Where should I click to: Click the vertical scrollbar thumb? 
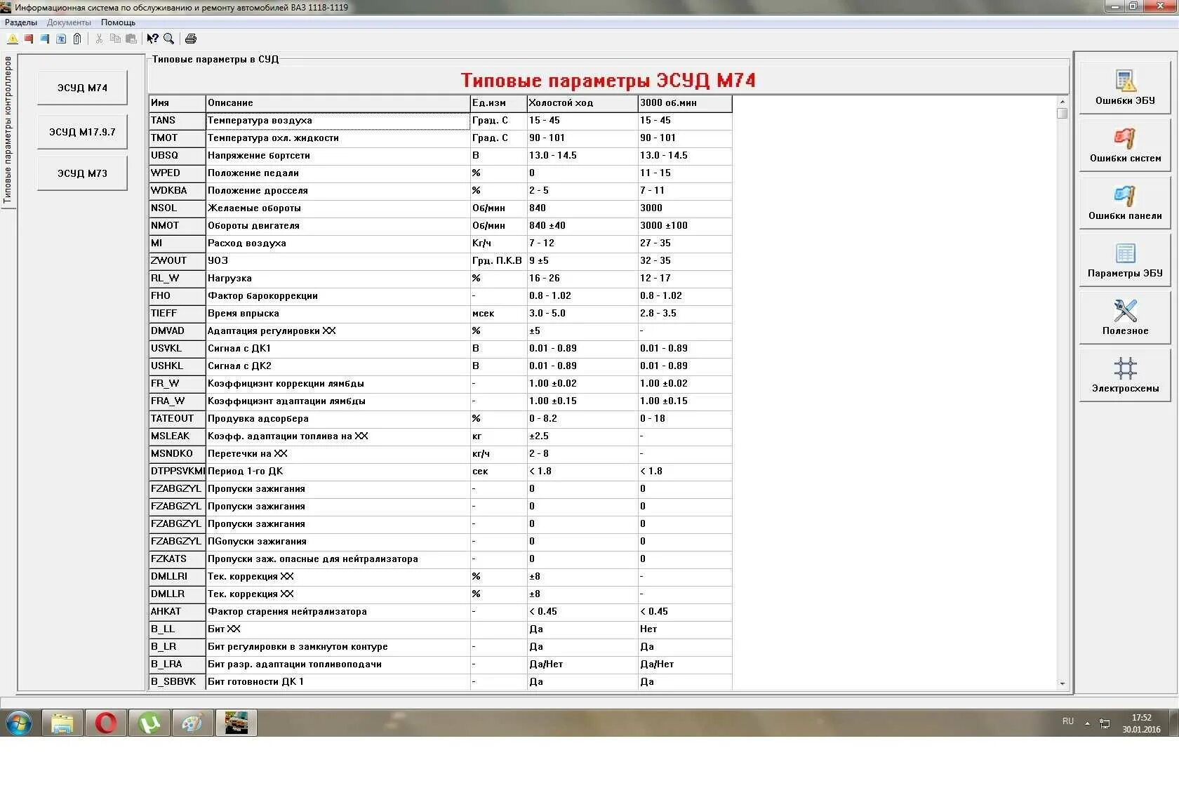[x=1062, y=113]
